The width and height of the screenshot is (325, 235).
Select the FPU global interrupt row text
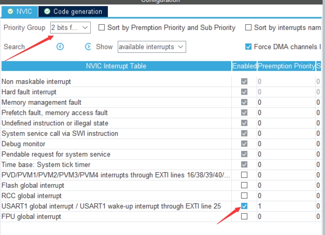(31, 217)
